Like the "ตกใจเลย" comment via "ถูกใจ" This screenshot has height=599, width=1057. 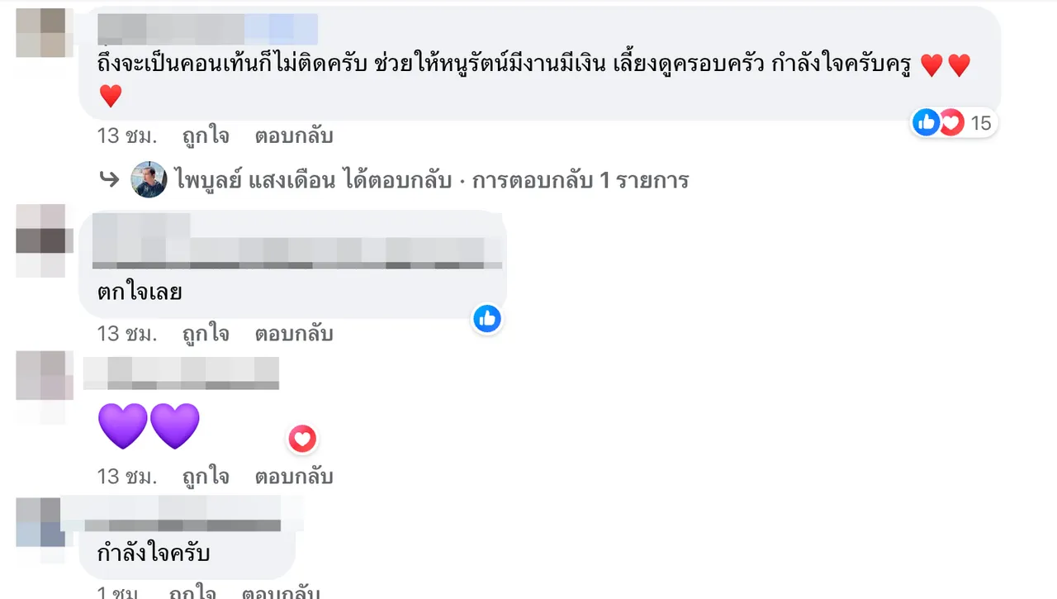pyautogui.click(x=206, y=334)
